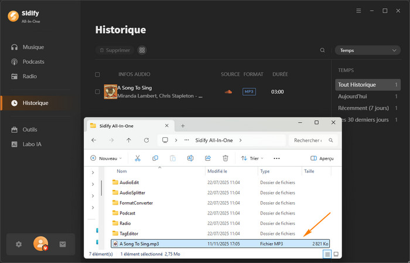Image resolution: width=410 pixels, height=263 pixels.
Task: Select the Radio folder in Explorer
Action: point(220,223)
